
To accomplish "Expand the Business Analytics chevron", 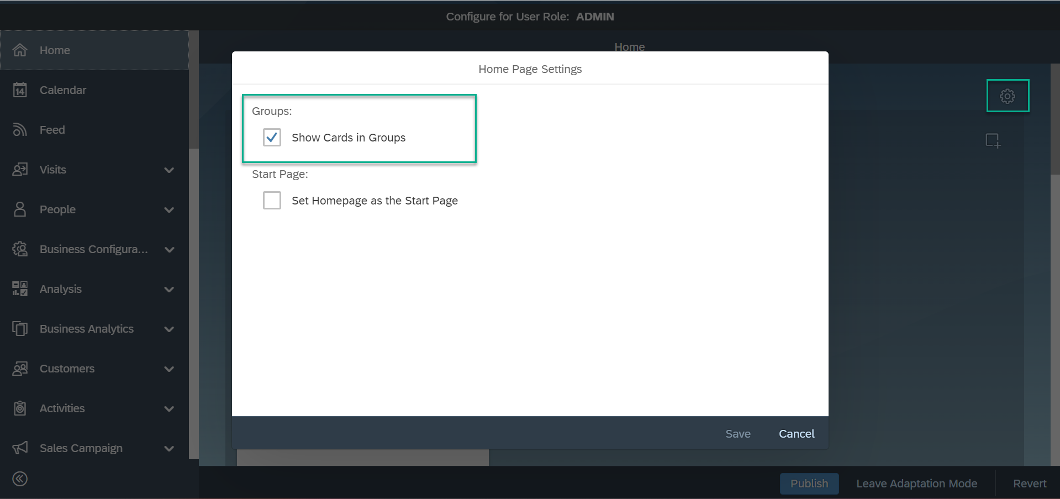I will coord(169,329).
